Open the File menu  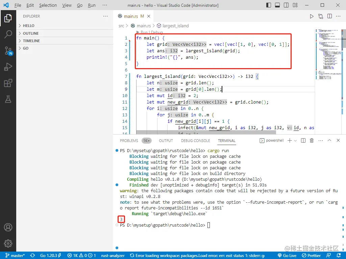tap(18, 5)
